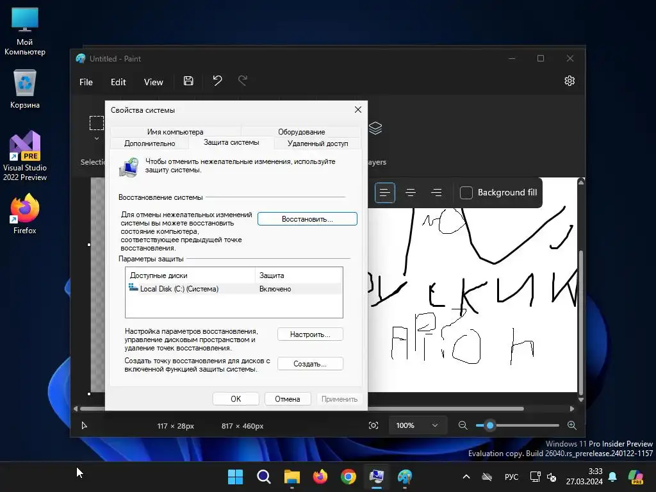Viewport: 656px width, 492px height.
Task: Open the Edit menu in Paint
Action: (x=118, y=82)
